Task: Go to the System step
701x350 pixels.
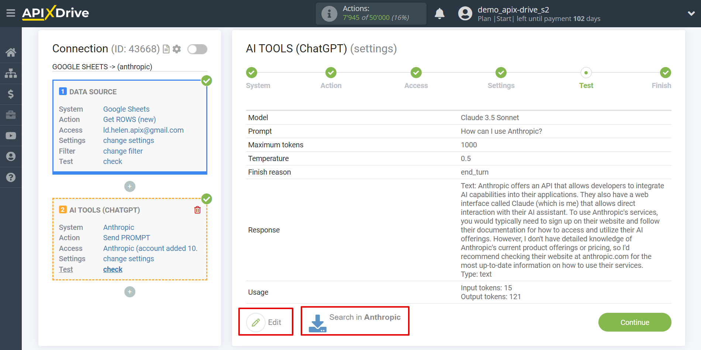Action: pos(252,73)
